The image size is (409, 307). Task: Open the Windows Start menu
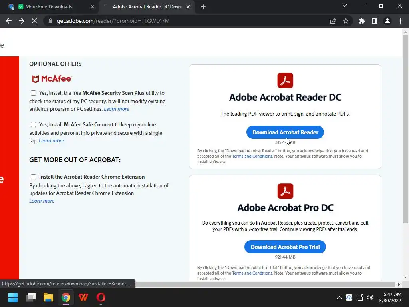pos(13,297)
